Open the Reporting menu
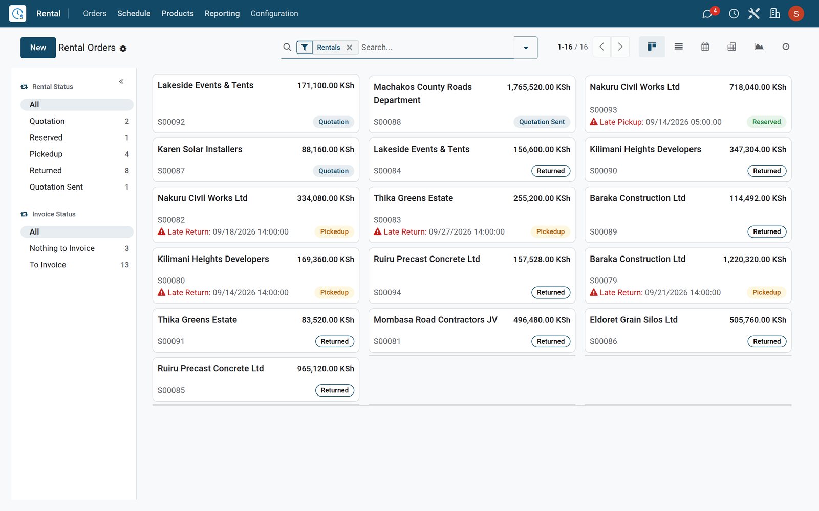Viewport: 819px width, 511px height. pos(222,14)
